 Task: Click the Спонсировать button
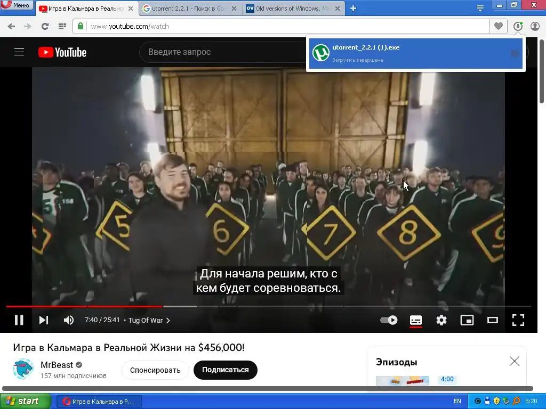point(155,370)
